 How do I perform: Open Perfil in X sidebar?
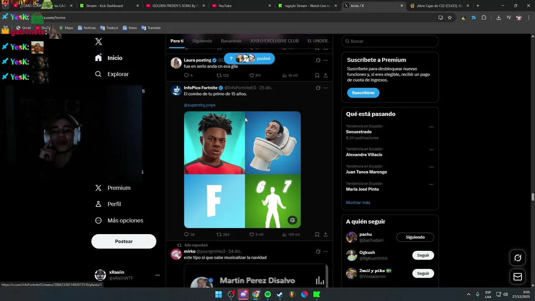click(108, 204)
